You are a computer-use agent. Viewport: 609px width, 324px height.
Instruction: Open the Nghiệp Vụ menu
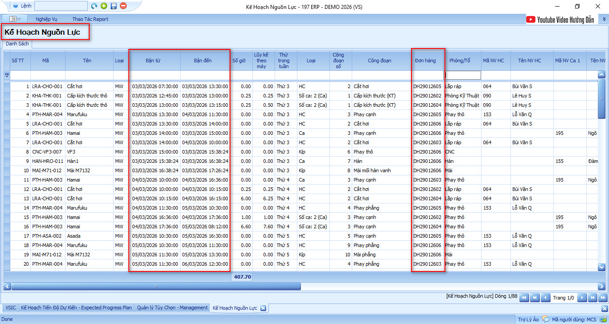pyautogui.click(x=46, y=19)
